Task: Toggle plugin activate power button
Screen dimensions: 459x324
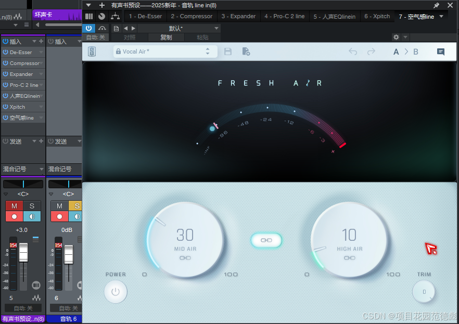Action: 88,29
